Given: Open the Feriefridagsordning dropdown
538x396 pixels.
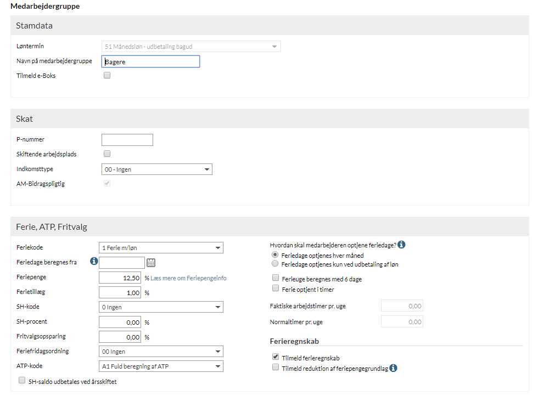Looking at the screenshot, I should 161,352.
